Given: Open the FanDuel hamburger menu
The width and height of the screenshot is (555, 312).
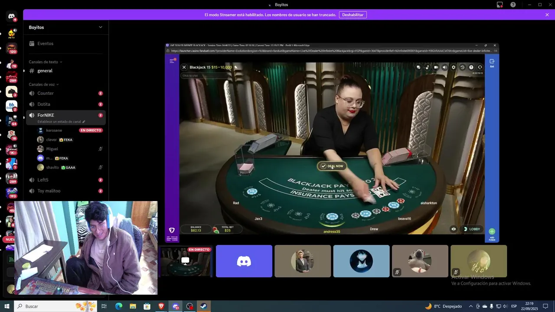Looking at the screenshot, I should coord(172,61).
